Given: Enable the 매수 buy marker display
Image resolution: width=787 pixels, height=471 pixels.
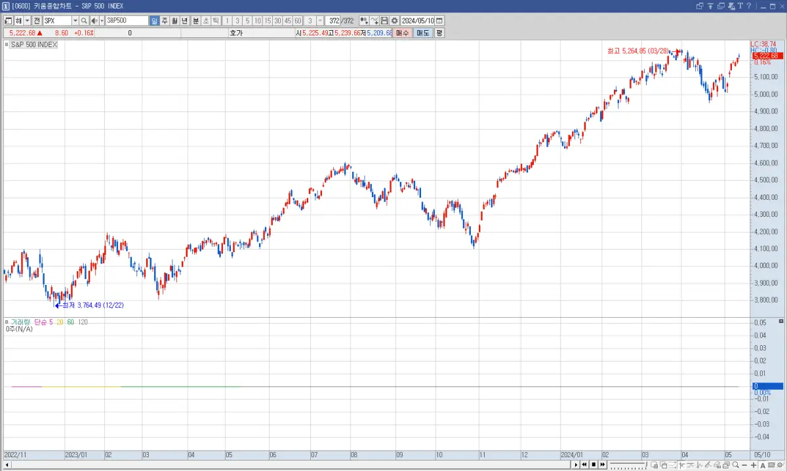Looking at the screenshot, I should point(401,33).
